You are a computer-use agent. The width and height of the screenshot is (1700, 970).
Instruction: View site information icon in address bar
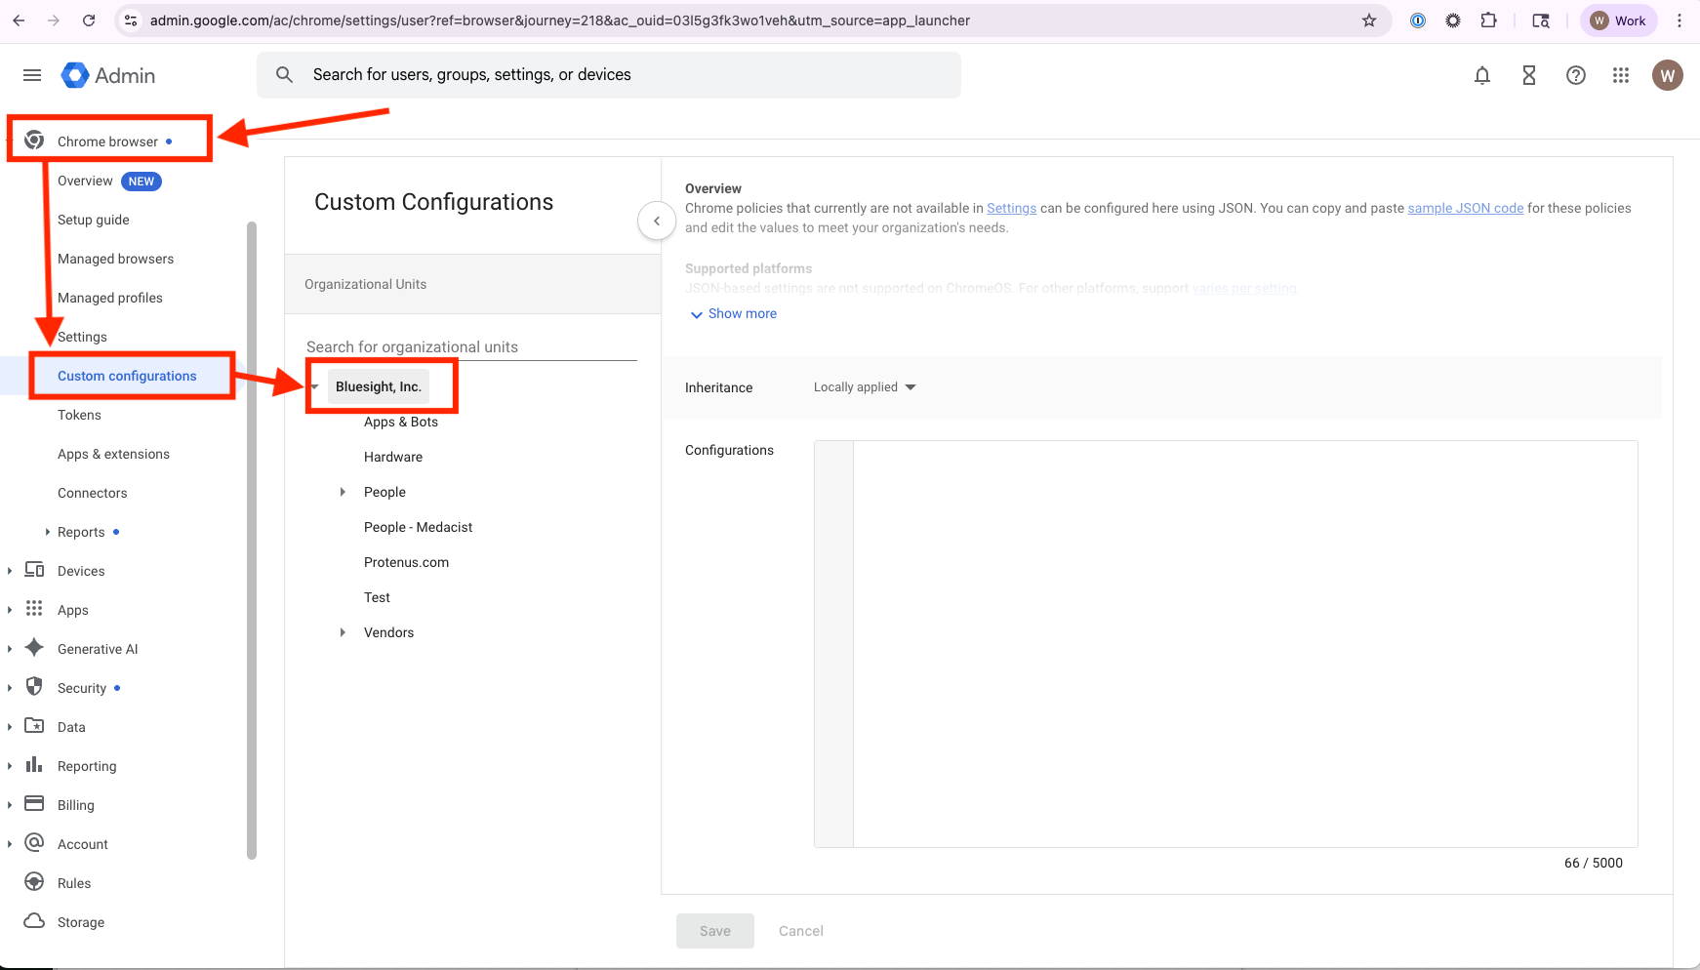click(x=131, y=20)
